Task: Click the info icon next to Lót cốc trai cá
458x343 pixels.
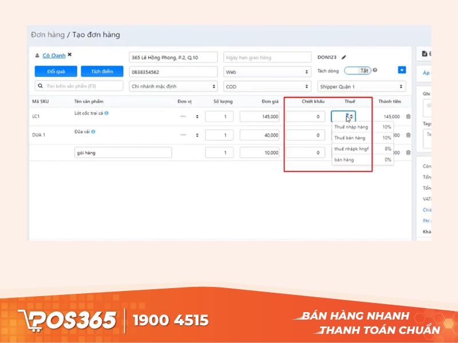Action: pyautogui.click(x=106, y=113)
